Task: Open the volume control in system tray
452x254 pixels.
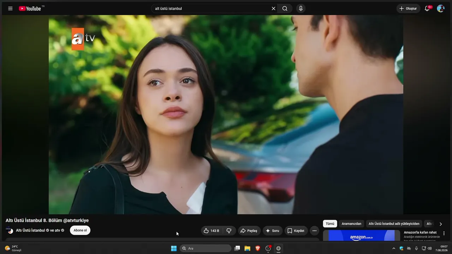Action: pyautogui.click(x=430, y=248)
